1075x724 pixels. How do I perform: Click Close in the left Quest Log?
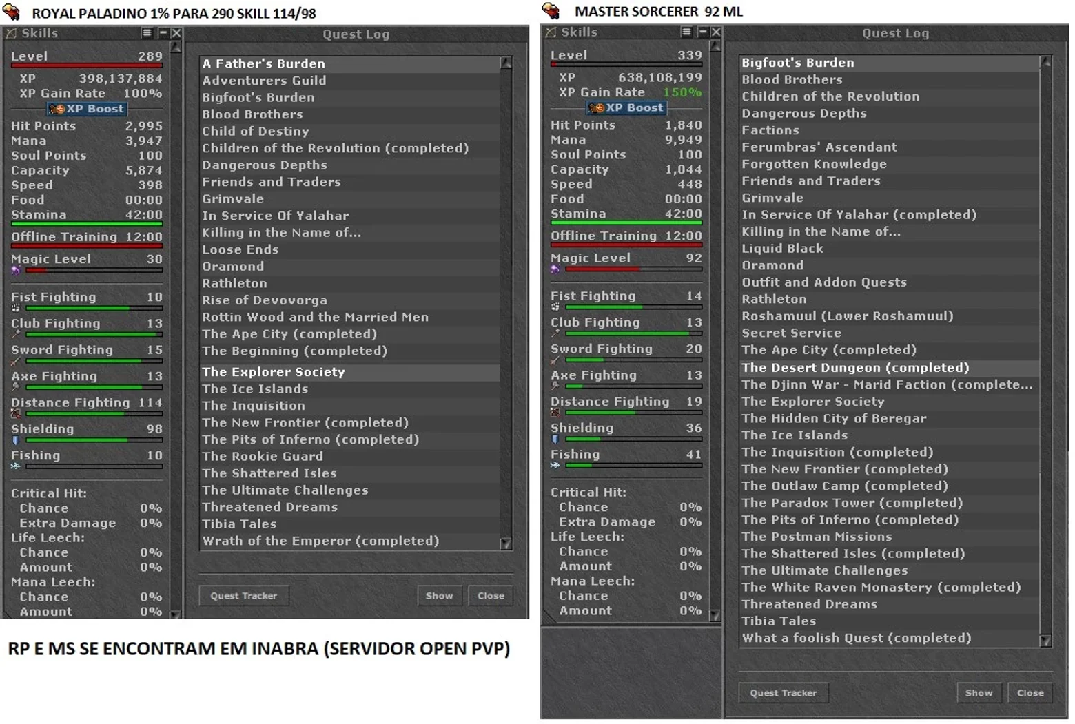point(491,596)
